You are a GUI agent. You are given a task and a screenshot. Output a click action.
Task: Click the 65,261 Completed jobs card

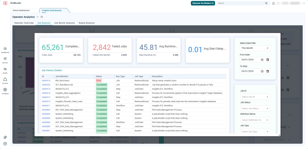point(61,50)
